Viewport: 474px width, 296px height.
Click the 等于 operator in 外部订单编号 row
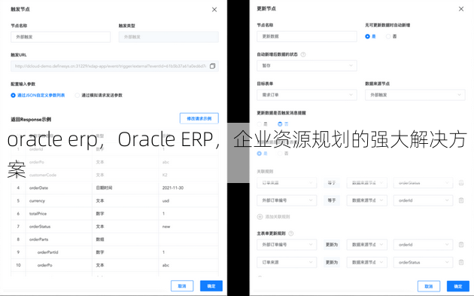(x=332, y=200)
